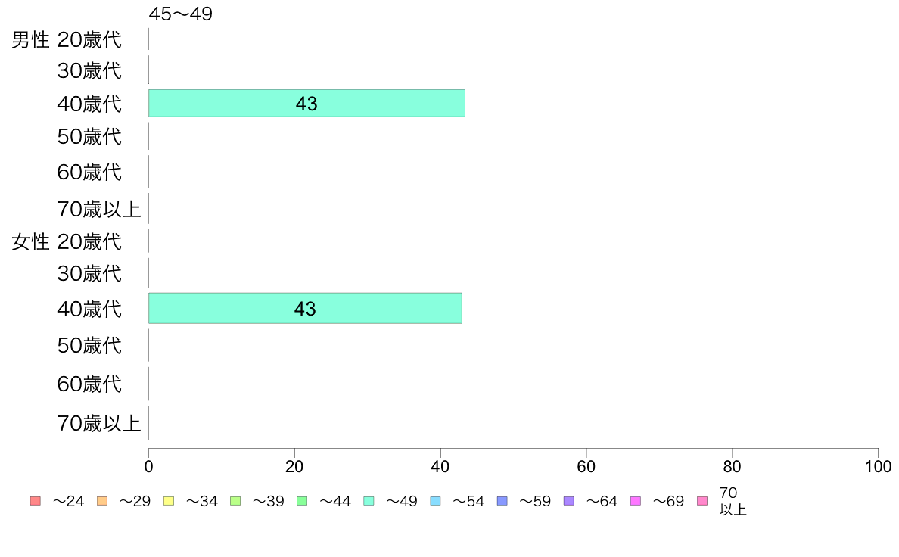Select the 女性 40歳代 bar
Image resolution: width=899 pixels, height=557 pixels.
coord(305,309)
